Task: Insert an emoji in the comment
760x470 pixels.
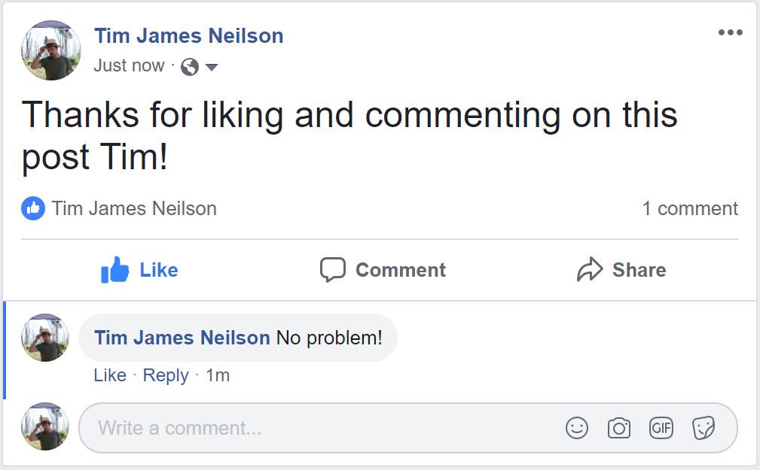Action: (x=576, y=428)
